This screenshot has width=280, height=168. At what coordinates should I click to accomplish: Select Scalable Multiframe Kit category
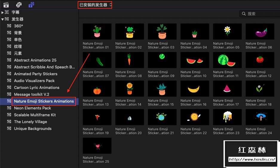coord(39,115)
